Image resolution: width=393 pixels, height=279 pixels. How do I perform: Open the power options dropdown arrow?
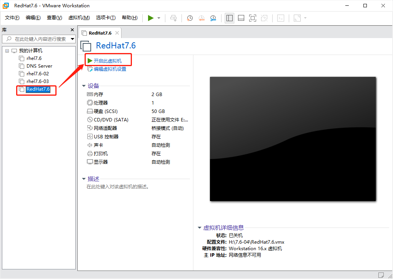point(159,18)
